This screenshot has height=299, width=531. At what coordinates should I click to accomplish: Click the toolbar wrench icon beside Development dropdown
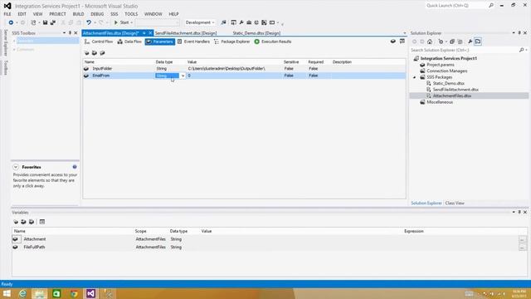pyautogui.click(x=241, y=22)
